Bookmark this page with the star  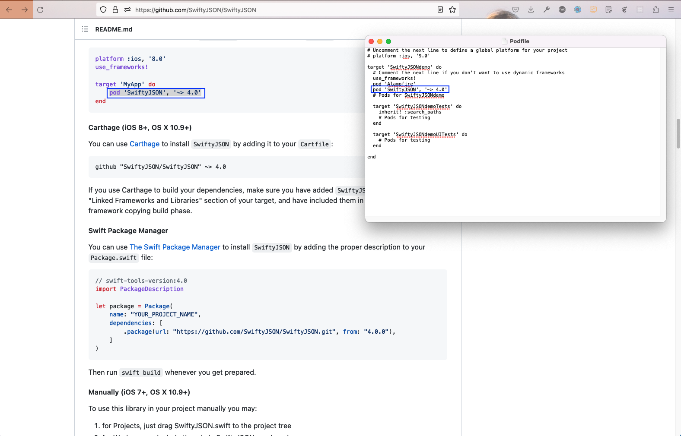(452, 9)
